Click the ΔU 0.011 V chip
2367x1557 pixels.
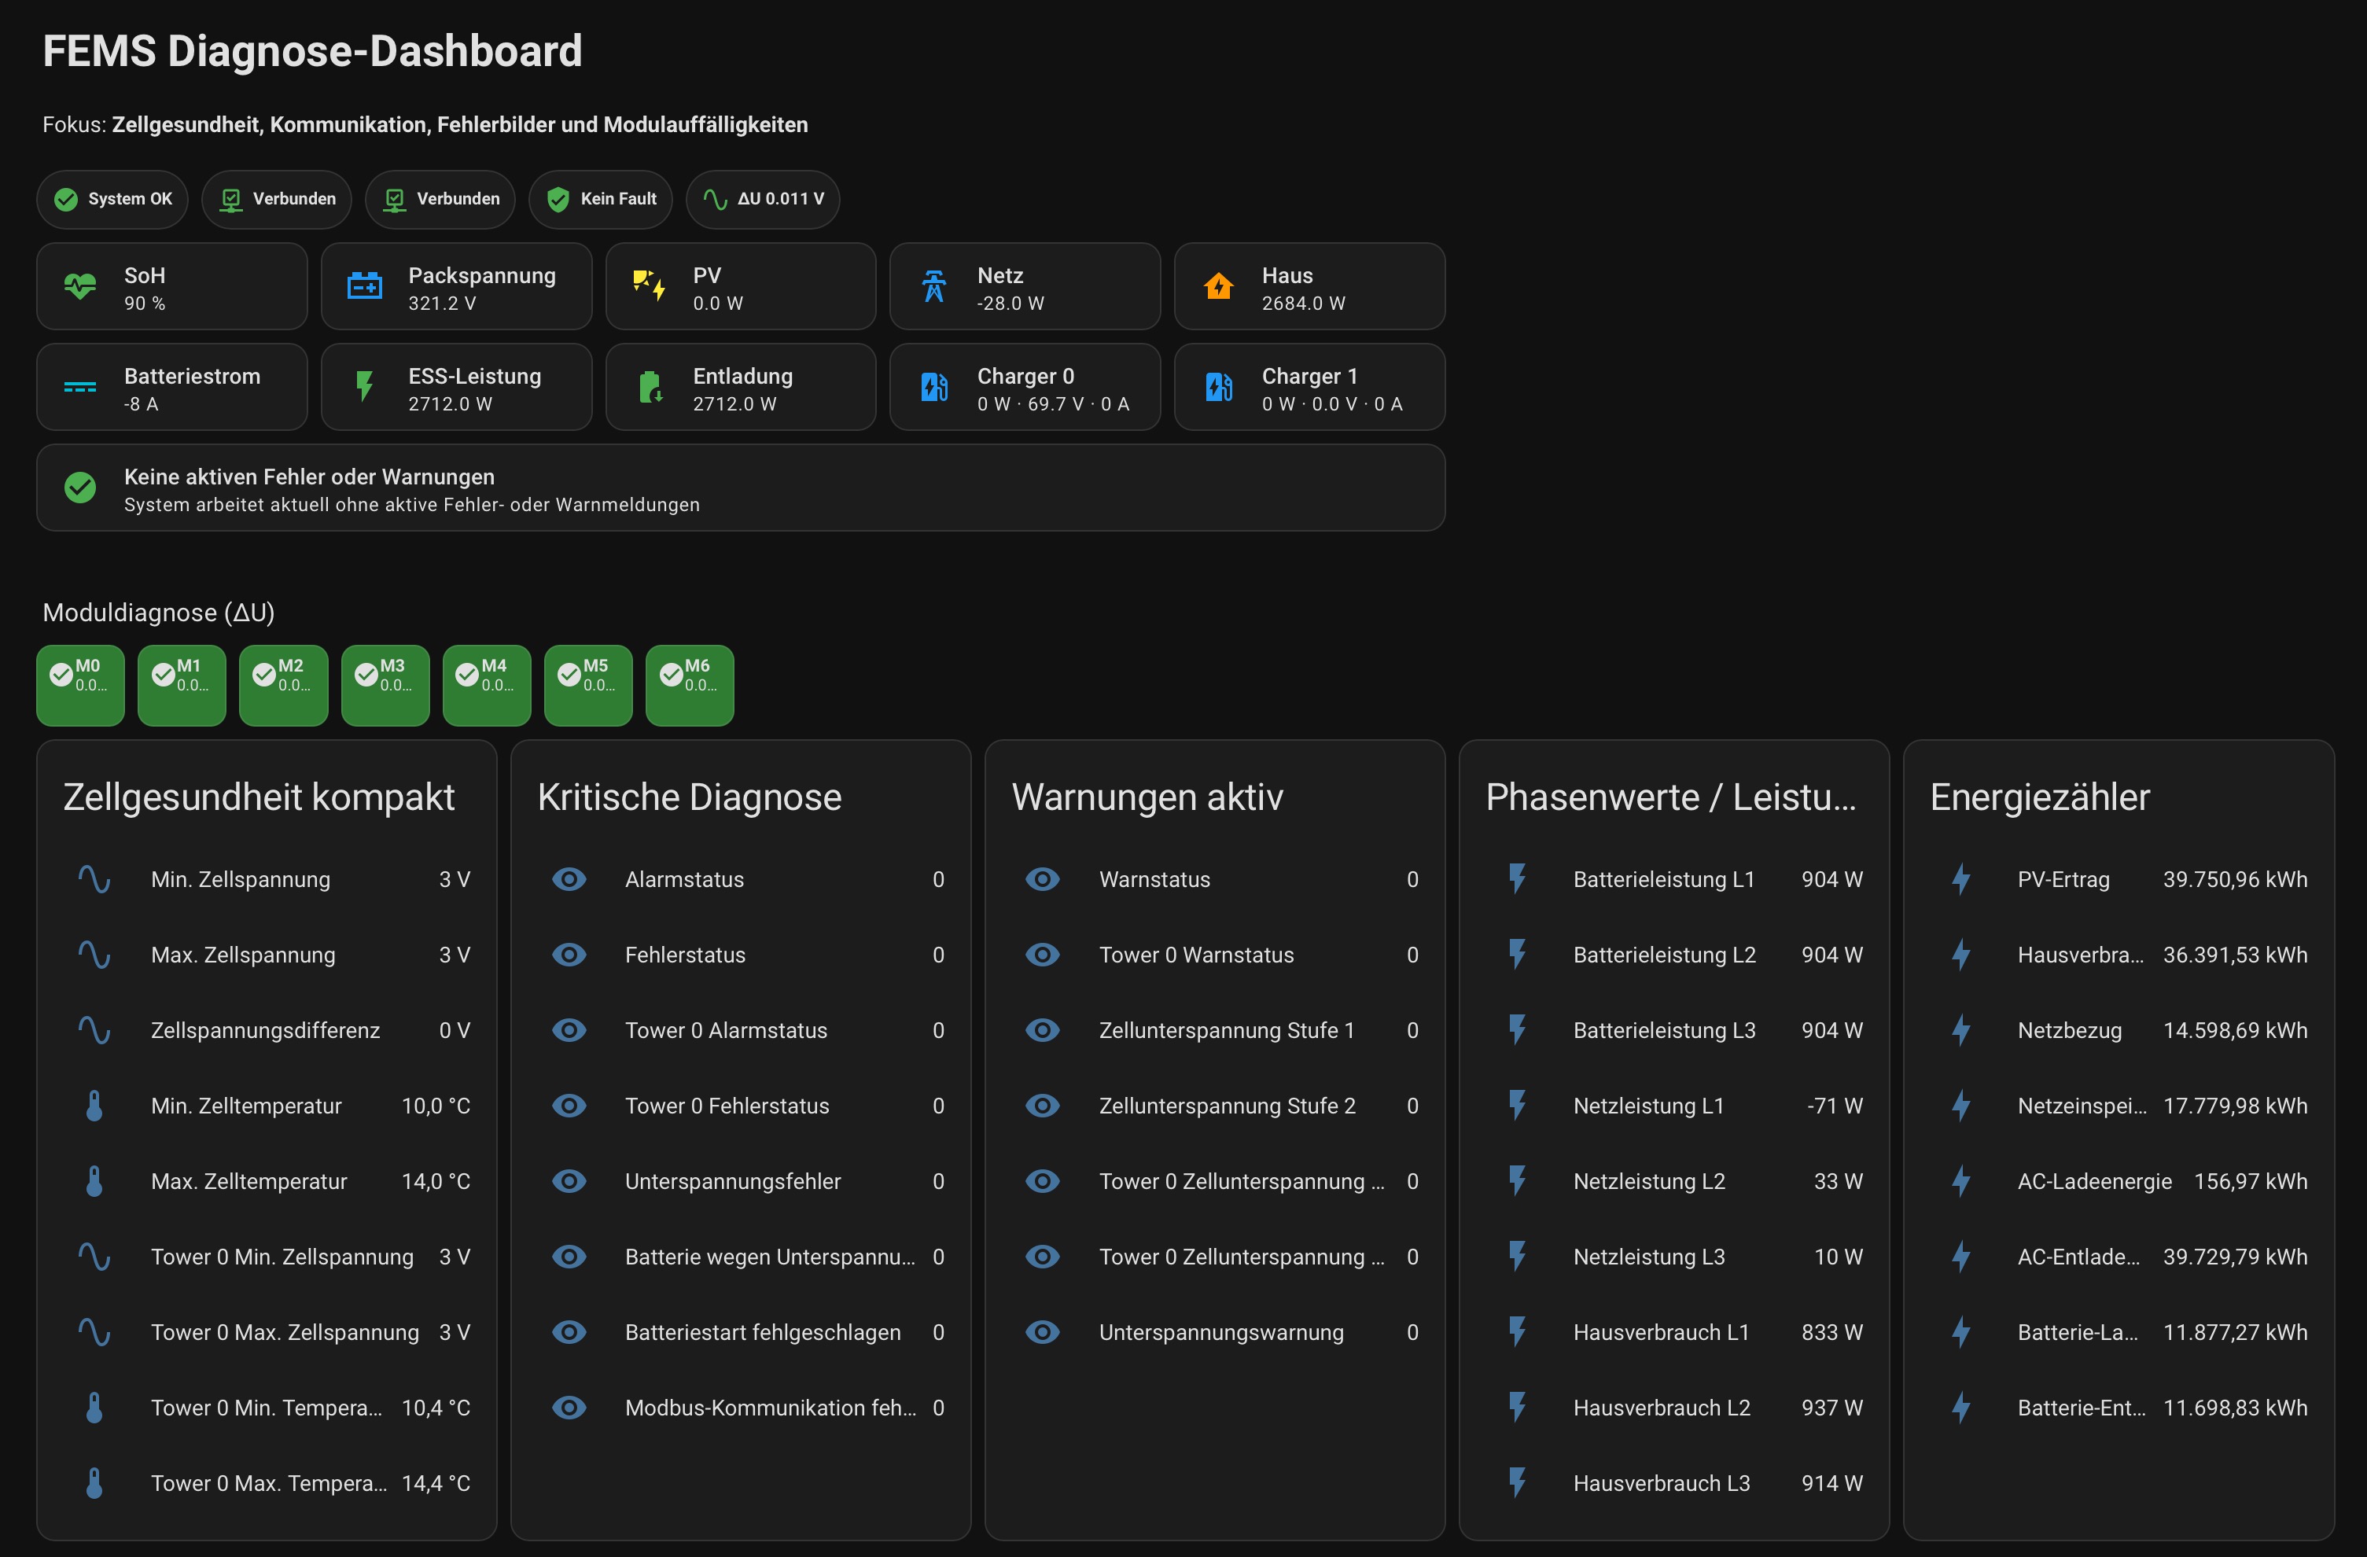coord(763,199)
